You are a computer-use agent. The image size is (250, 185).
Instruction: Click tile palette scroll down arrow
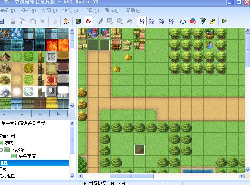72,106
